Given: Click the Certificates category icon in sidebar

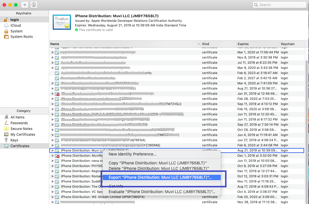Looking at the screenshot, I should pyautogui.click(x=6, y=146).
